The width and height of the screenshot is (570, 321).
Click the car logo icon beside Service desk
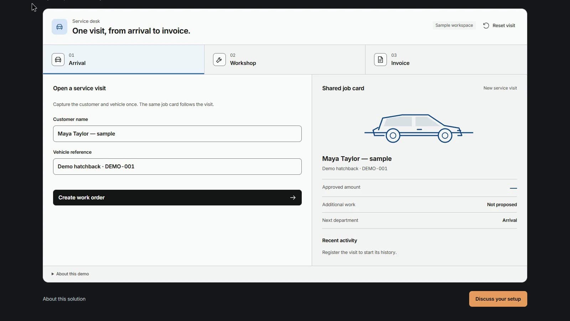pyautogui.click(x=59, y=27)
